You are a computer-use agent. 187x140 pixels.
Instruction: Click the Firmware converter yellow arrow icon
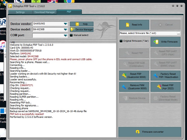(x=138, y=132)
